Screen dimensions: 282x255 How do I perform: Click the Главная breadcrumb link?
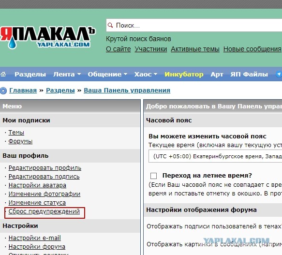tap(23, 90)
